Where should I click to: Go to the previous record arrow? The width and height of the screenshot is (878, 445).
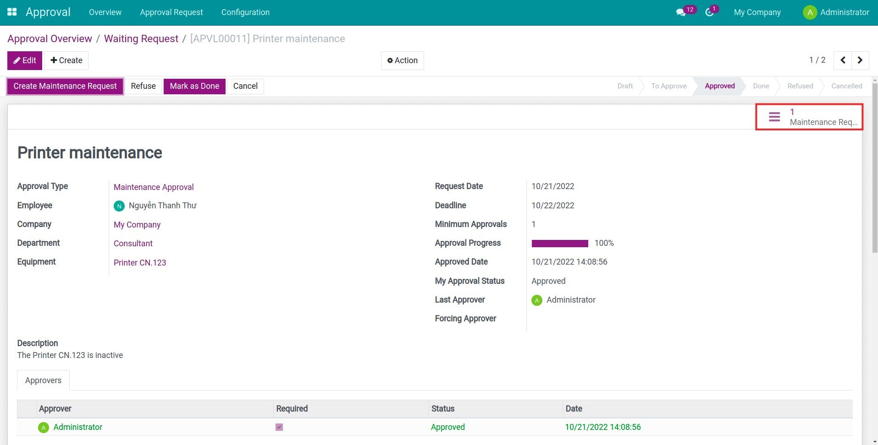(843, 60)
